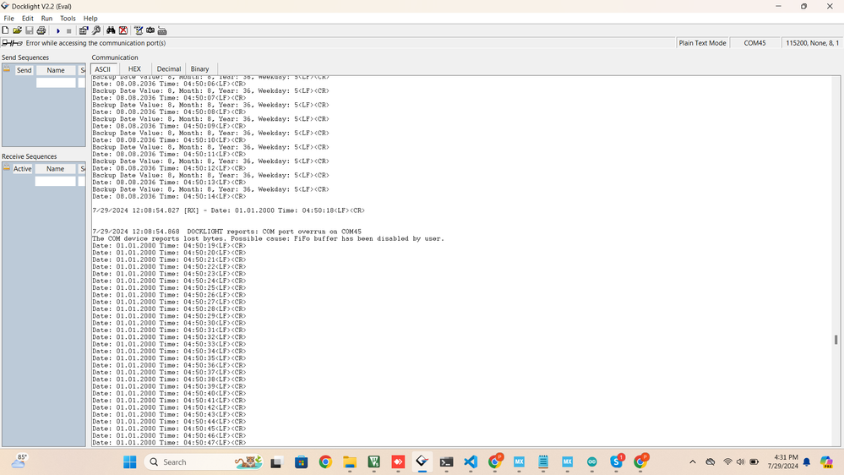The height and width of the screenshot is (475, 844).
Task: Open Skype from the taskbar
Action: (616, 462)
